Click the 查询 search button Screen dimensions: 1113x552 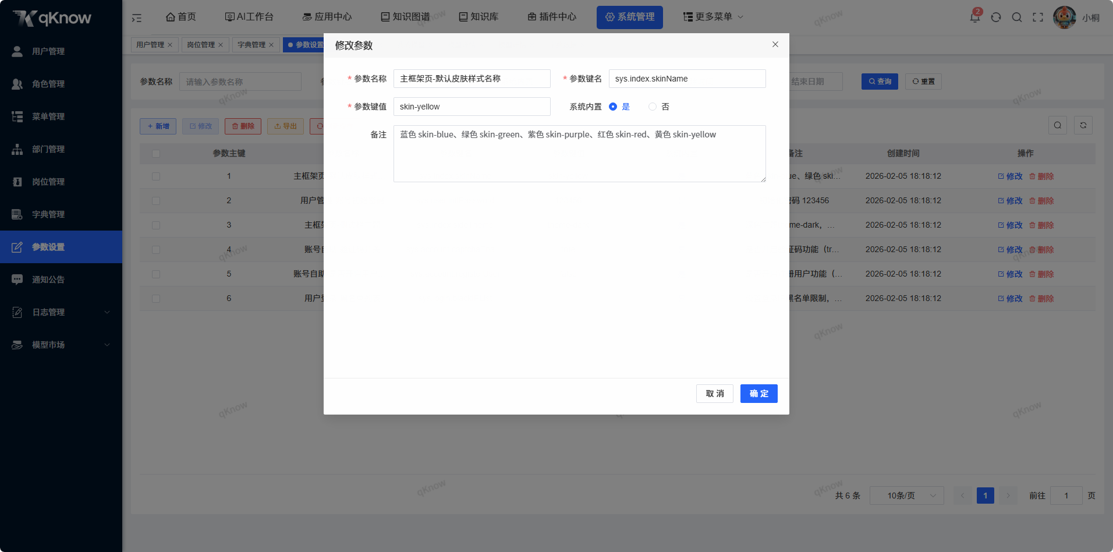pos(880,82)
